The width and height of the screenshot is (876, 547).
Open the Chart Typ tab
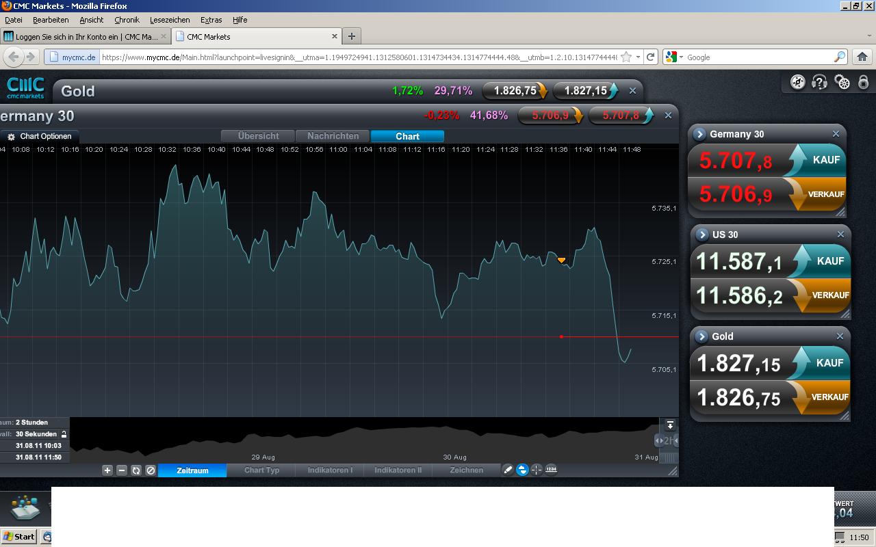[x=262, y=470]
